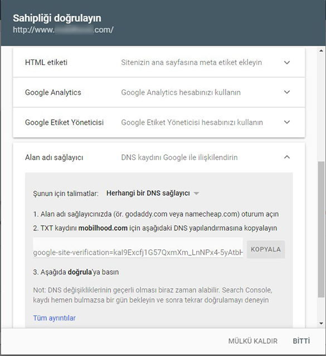
Task: Click the KOPYALA button
Action: click(x=266, y=249)
